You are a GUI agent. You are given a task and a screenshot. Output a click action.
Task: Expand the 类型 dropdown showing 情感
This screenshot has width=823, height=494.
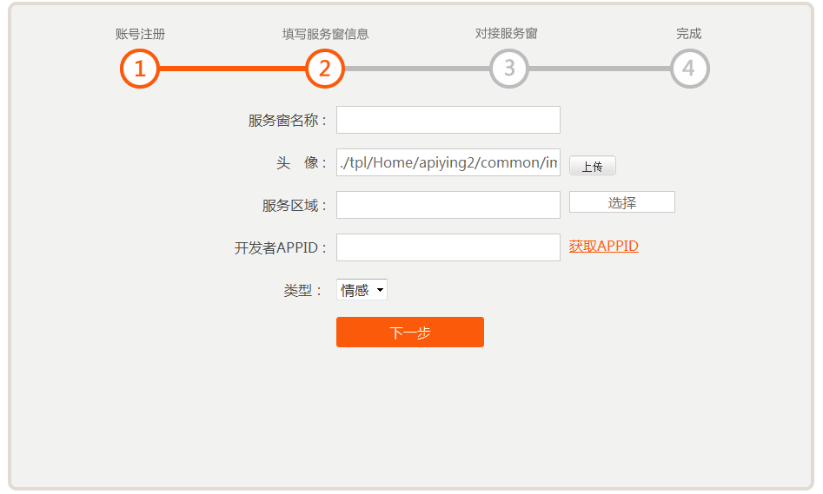click(x=362, y=290)
